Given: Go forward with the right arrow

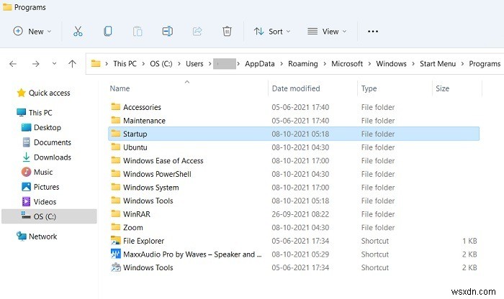Looking at the screenshot, I should click(x=36, y=64).
